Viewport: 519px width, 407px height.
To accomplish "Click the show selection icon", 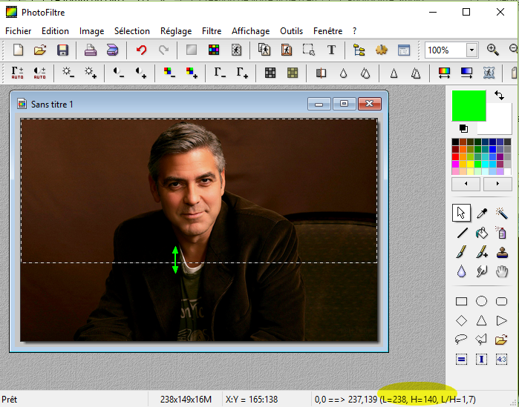I will 308,50.
